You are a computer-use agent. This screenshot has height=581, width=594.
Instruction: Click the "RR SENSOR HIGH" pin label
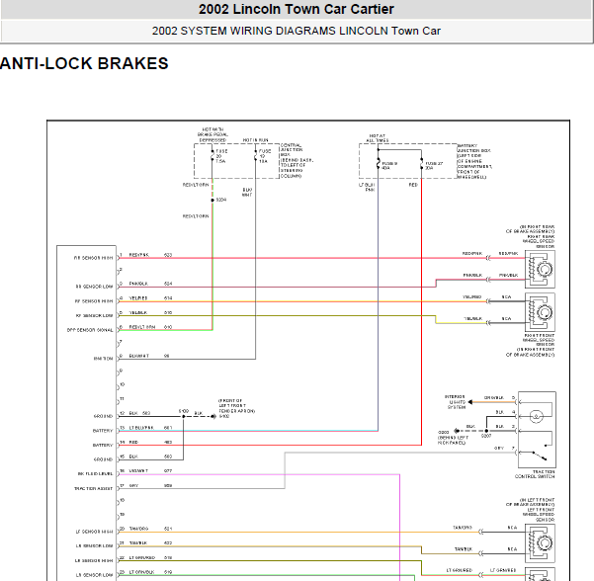pos(93,258)
